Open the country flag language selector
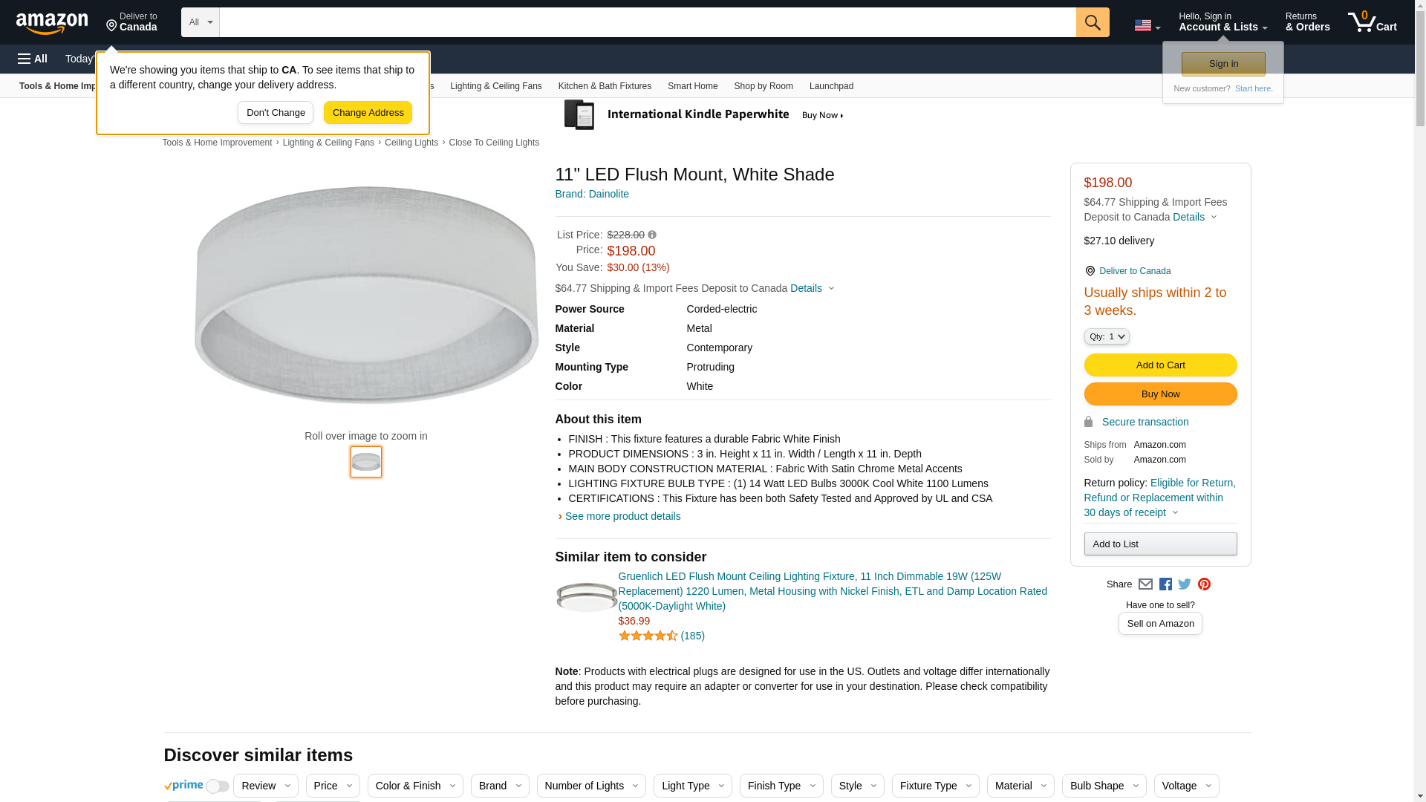Screen dimensions: 1426x802 pos(1147,25)
